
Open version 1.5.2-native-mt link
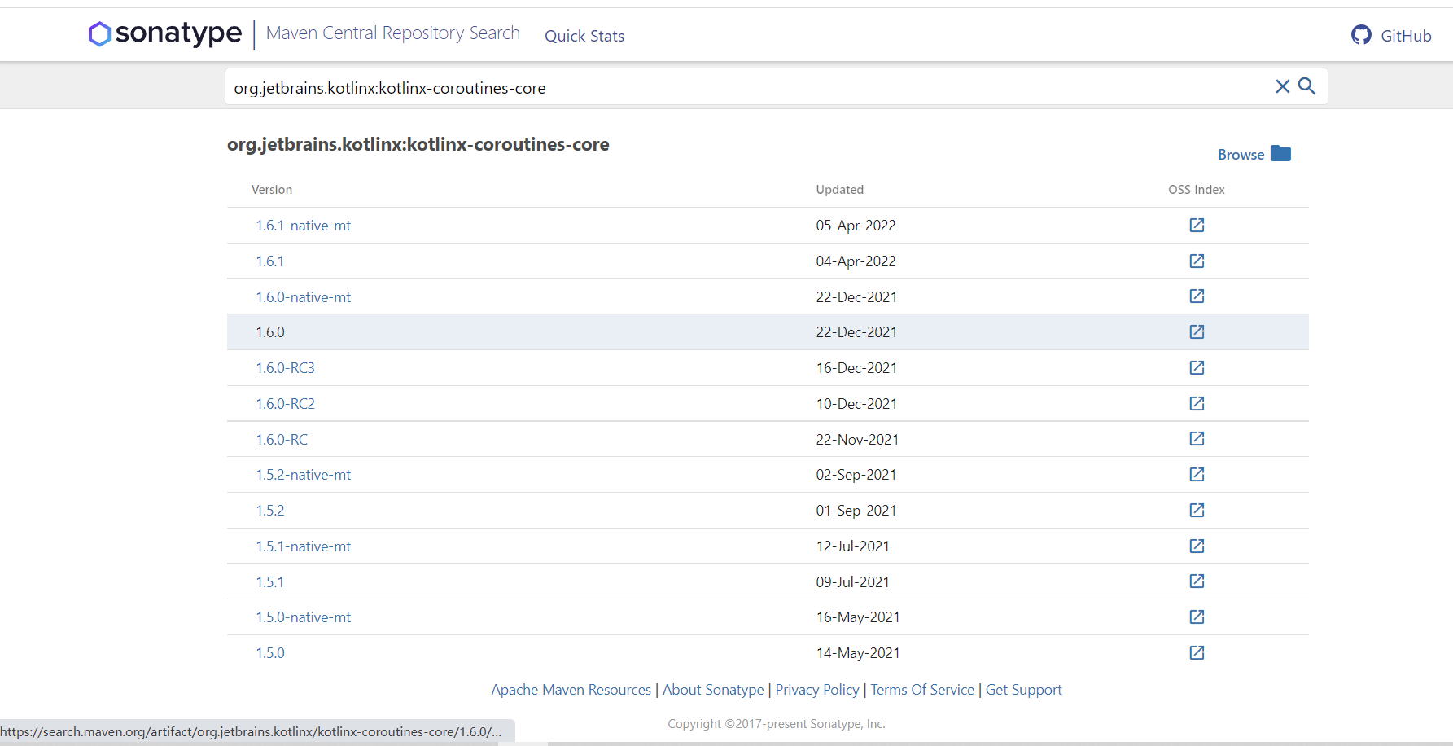click(303, 475)
